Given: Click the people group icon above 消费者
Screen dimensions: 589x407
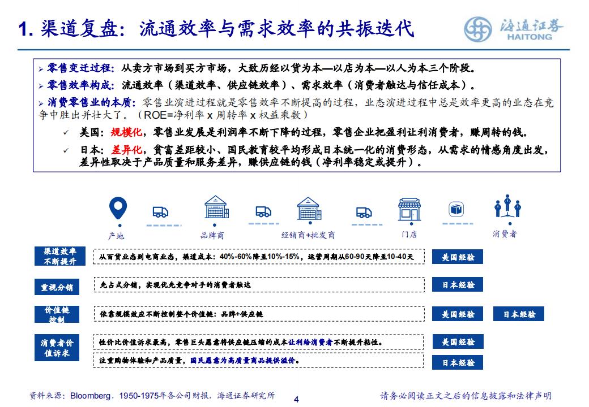Looking at the screenshot, I should [507, 206].
